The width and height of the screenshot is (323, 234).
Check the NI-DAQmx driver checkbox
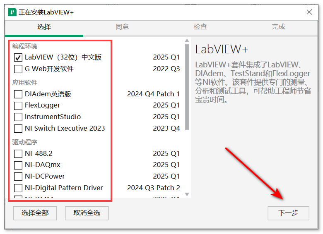[x=18, y=165]
